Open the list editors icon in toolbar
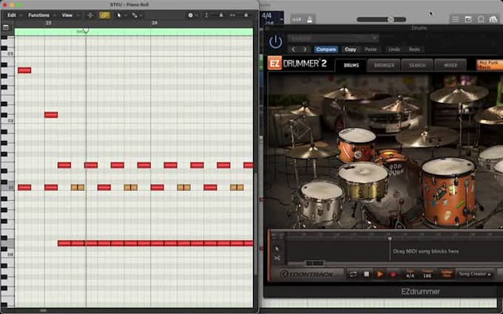 pos(455,19)
